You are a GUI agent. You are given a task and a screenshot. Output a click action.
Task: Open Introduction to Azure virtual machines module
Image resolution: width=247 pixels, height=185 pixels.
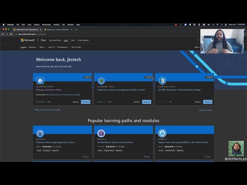pyautogui.click(x=115, y=142)
